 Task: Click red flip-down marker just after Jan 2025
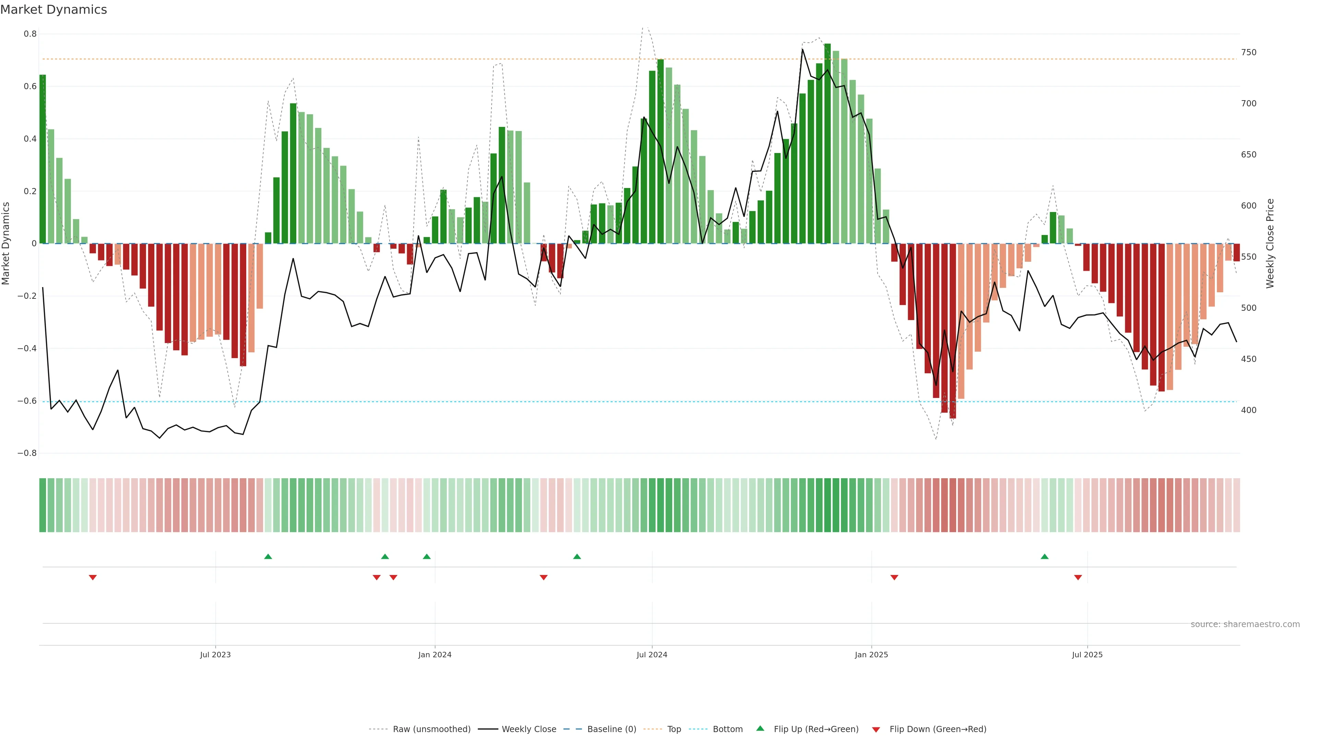(x=894, y=577)
